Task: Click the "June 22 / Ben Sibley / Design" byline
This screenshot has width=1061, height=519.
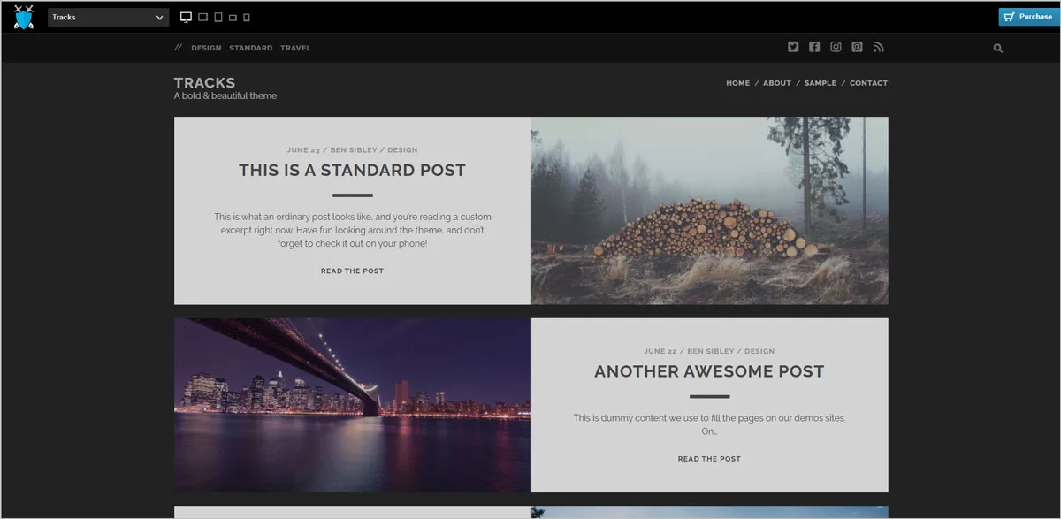Action: pyautogui.click(x=709, y=351)
